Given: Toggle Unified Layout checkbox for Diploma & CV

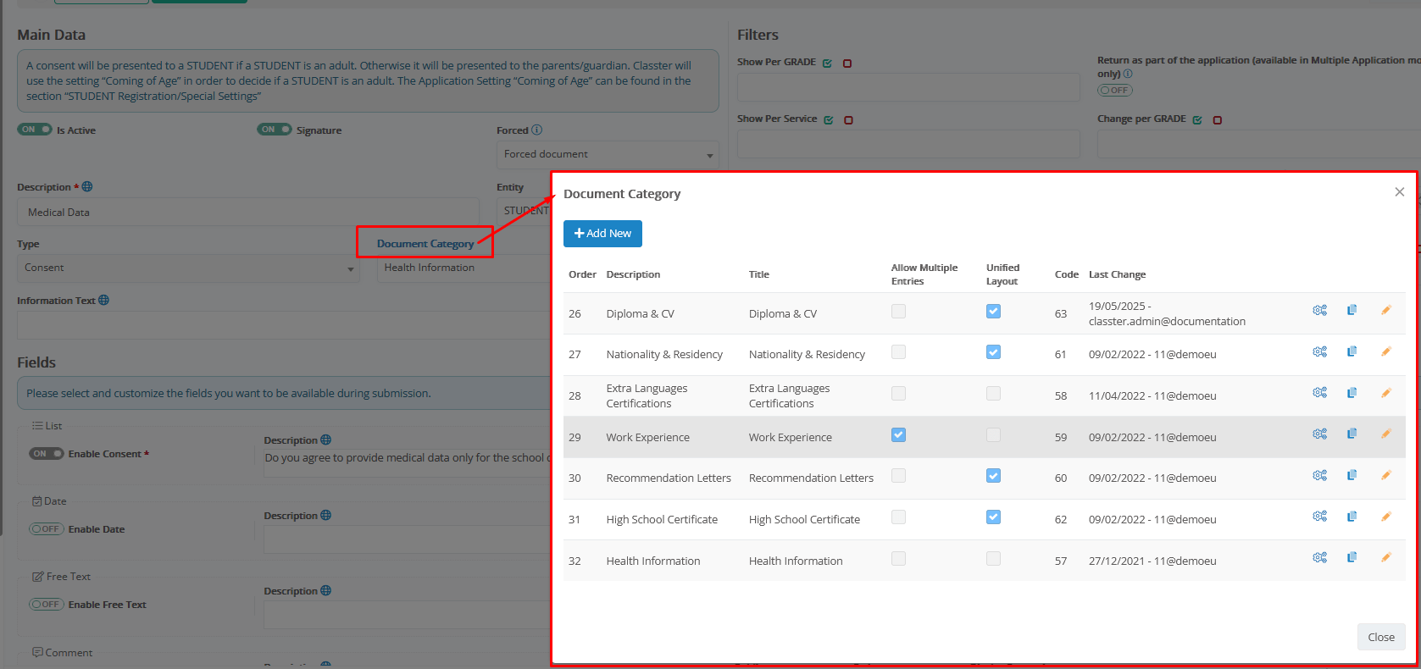Looking at the screenshot, I should pos(993,312).
